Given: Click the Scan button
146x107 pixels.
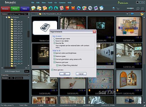Looking at the screenshot, I should (27, 71).
